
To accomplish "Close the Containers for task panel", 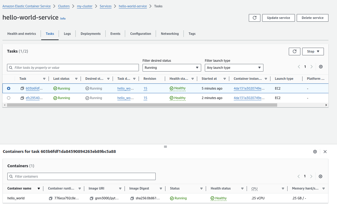I will (x=325, y=151).
